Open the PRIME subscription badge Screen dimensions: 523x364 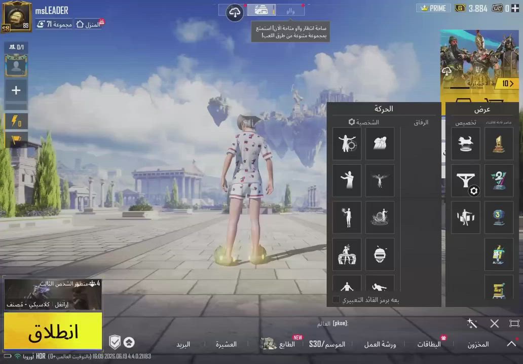[x=433, y=8]
